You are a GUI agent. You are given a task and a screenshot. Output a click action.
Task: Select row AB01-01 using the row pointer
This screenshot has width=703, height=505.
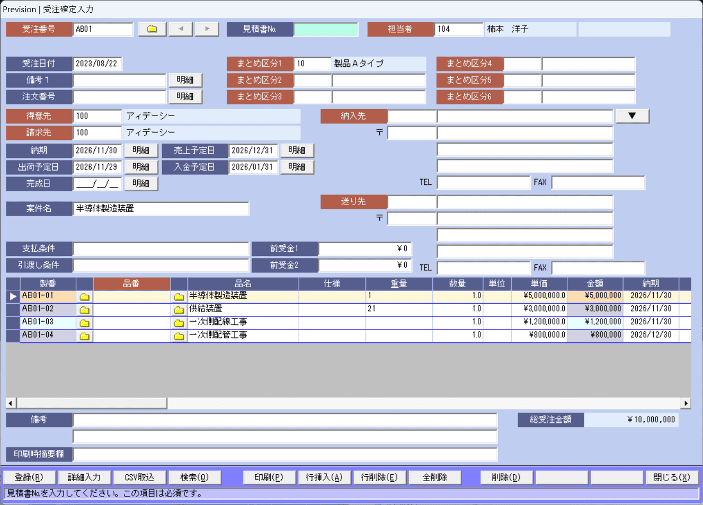pos(13,296)
